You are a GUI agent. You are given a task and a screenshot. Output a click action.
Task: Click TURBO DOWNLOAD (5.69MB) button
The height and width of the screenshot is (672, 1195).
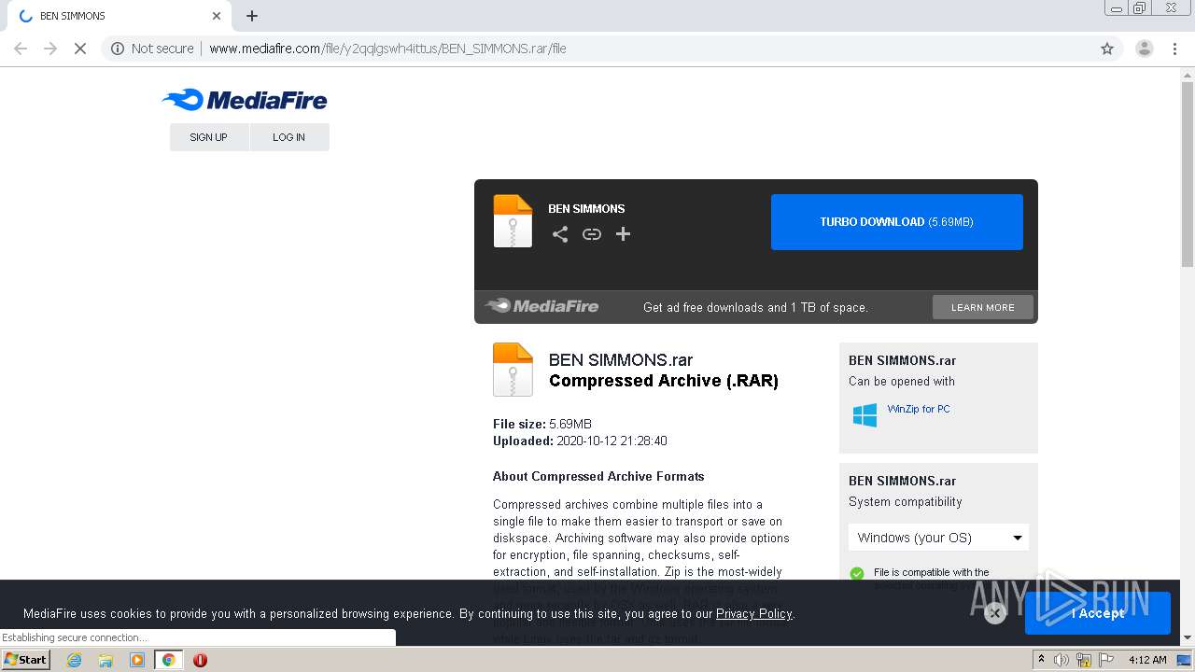tap(897, 222)
